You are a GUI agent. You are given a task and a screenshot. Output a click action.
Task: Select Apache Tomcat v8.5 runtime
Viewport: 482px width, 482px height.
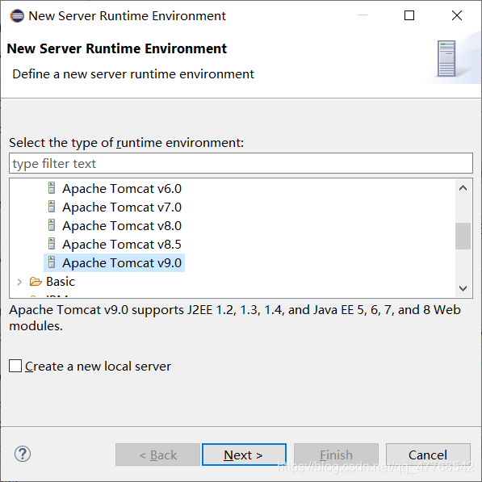(x=122, y=245)
